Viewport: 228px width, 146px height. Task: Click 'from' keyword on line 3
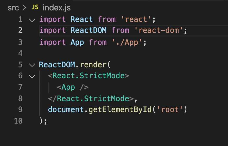98,42
